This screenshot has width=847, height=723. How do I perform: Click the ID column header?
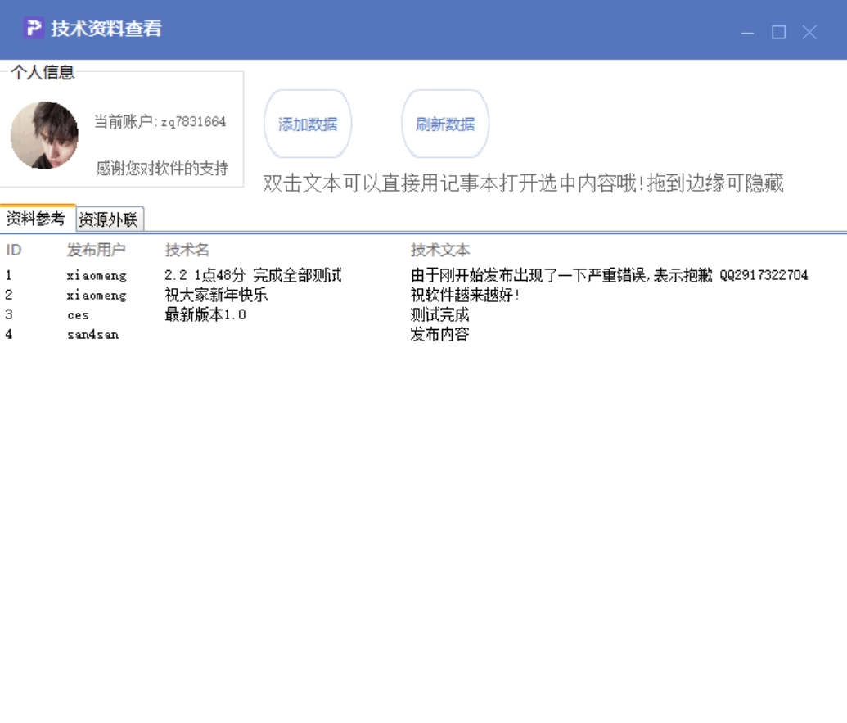(14, 250)
